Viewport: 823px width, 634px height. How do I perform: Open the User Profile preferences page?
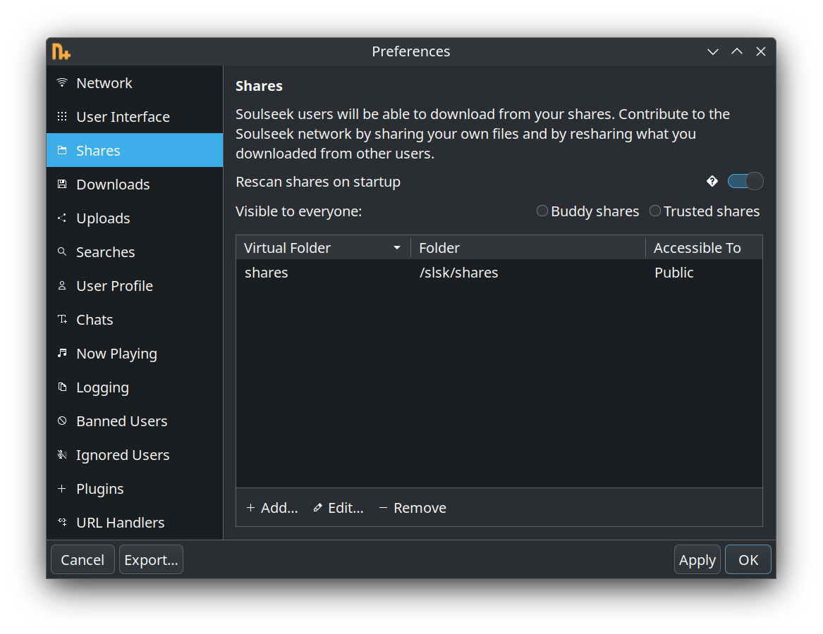click(x=135, y=286)
